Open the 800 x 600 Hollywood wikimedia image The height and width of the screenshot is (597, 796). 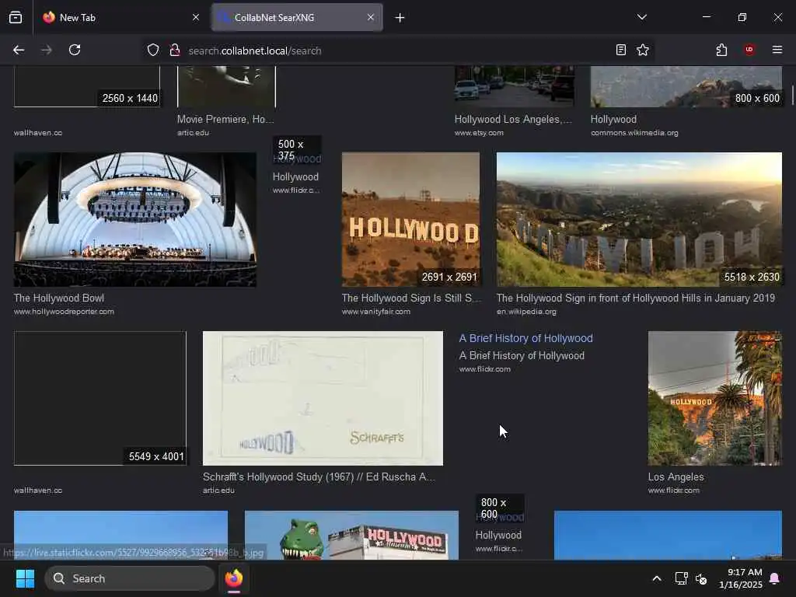686,86
